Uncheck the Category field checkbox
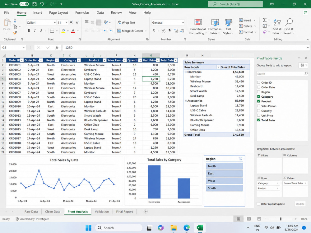 259,96
